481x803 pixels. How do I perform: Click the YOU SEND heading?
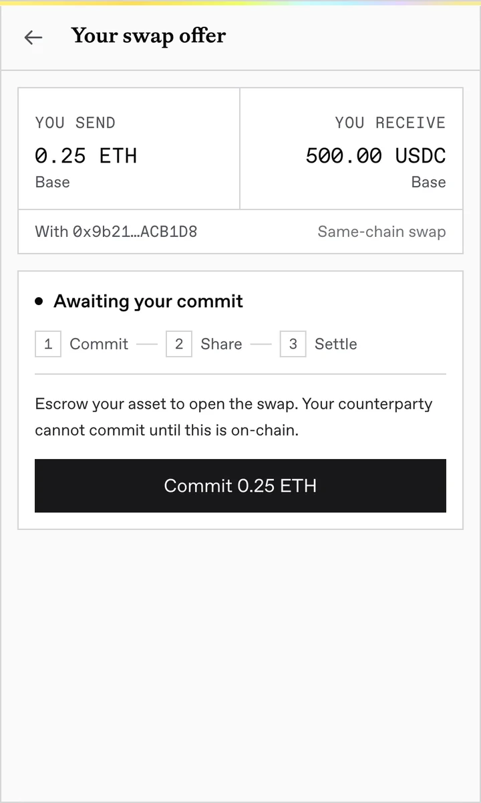75,122
